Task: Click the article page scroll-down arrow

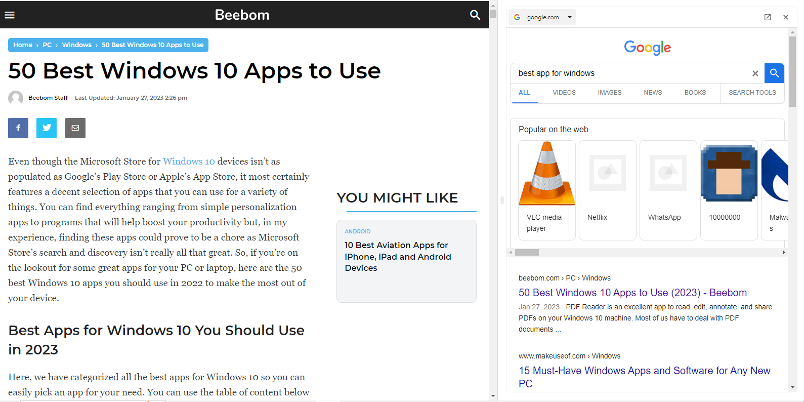Action: click(x=493, y=396)
